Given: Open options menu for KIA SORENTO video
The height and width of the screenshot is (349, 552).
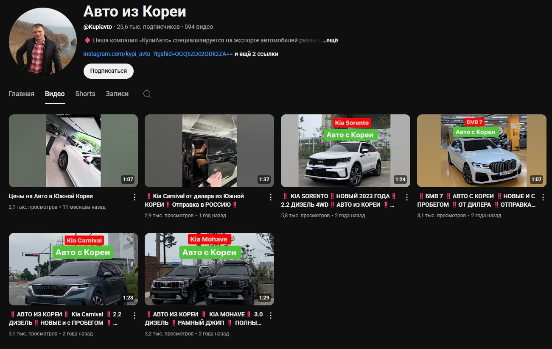Looking at the screenshot, I should click(406, 197).
